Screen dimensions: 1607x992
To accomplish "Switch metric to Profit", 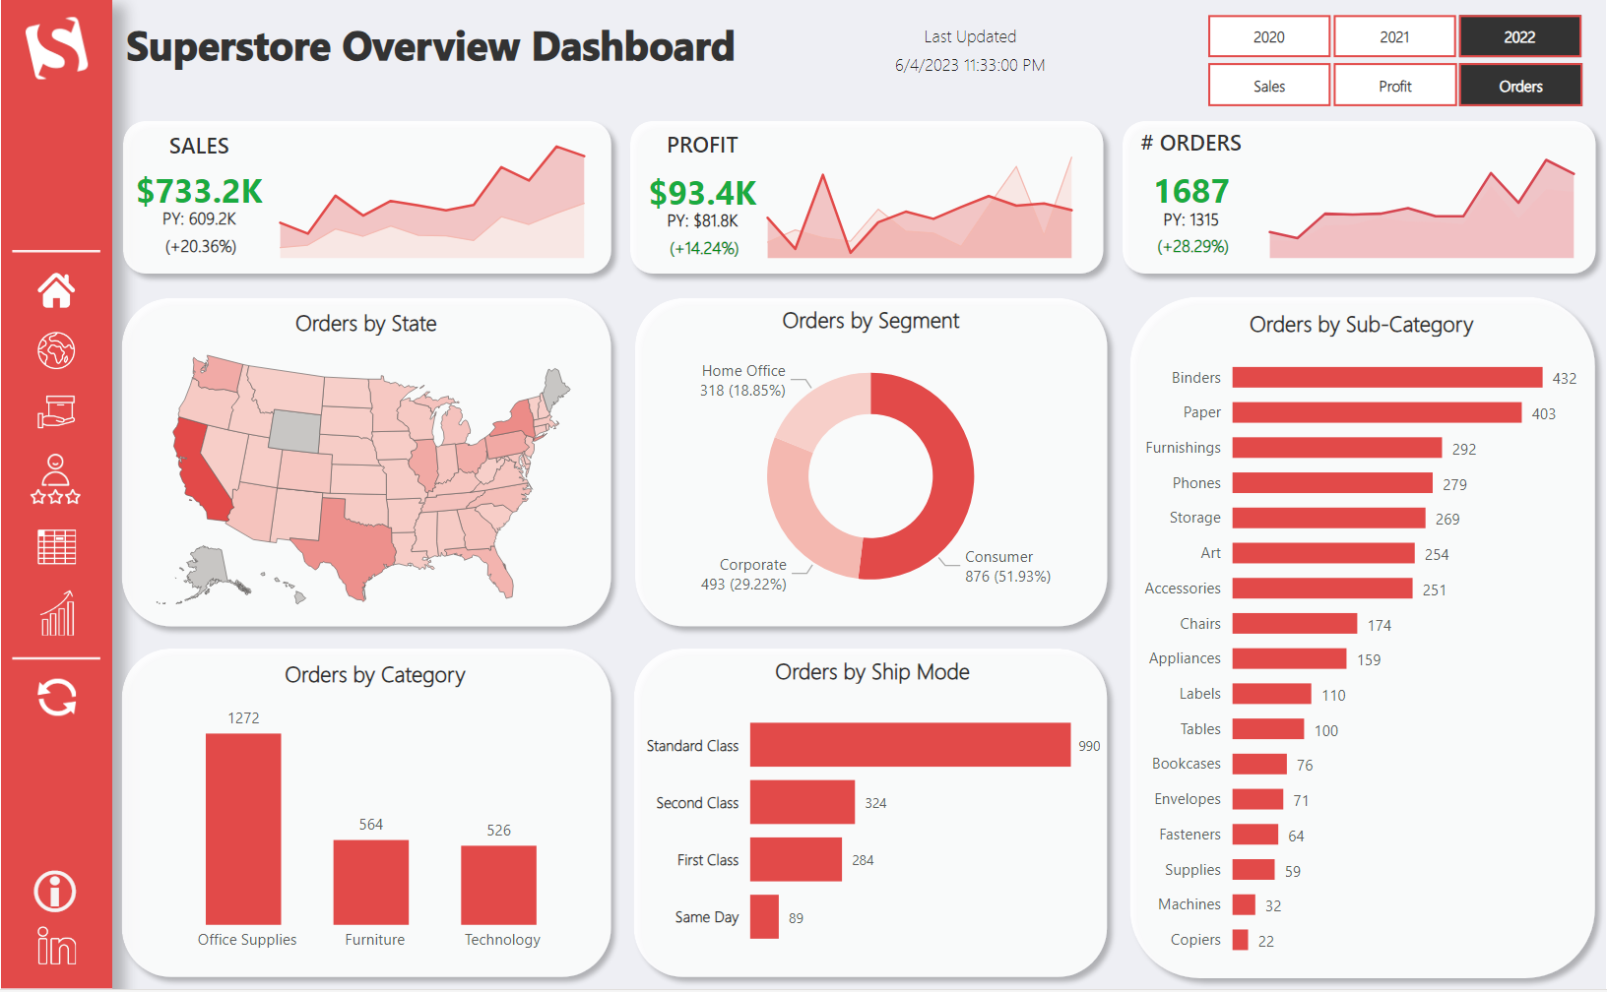I will pos(1394,86).
